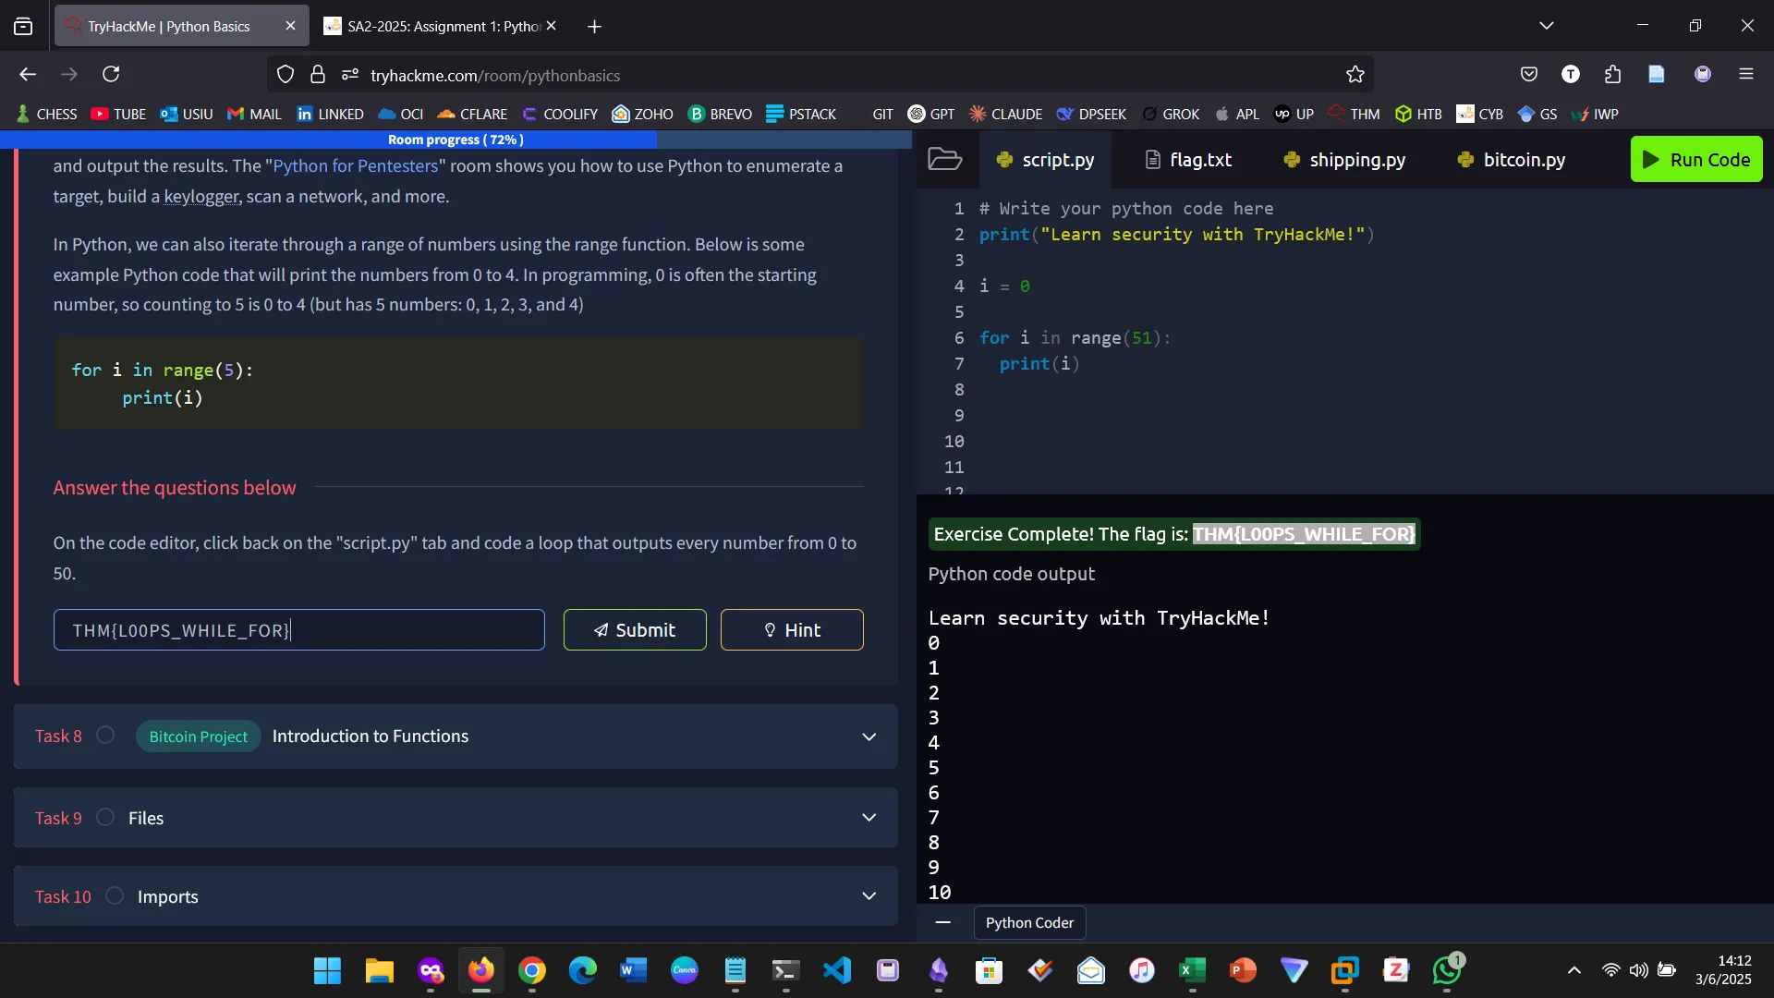Image resolution: width=1774 pixels, height=998 pixels.
Task: Open the CLAUDE bookmark
Action: click(1005, 114)
